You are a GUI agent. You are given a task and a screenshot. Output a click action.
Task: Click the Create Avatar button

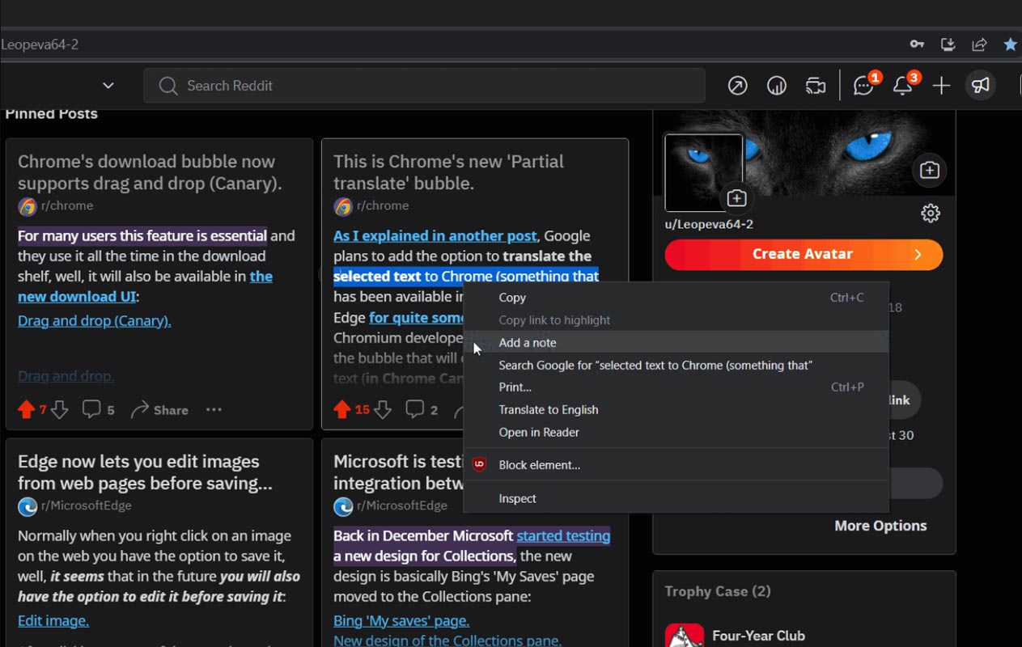click(804, 255)
